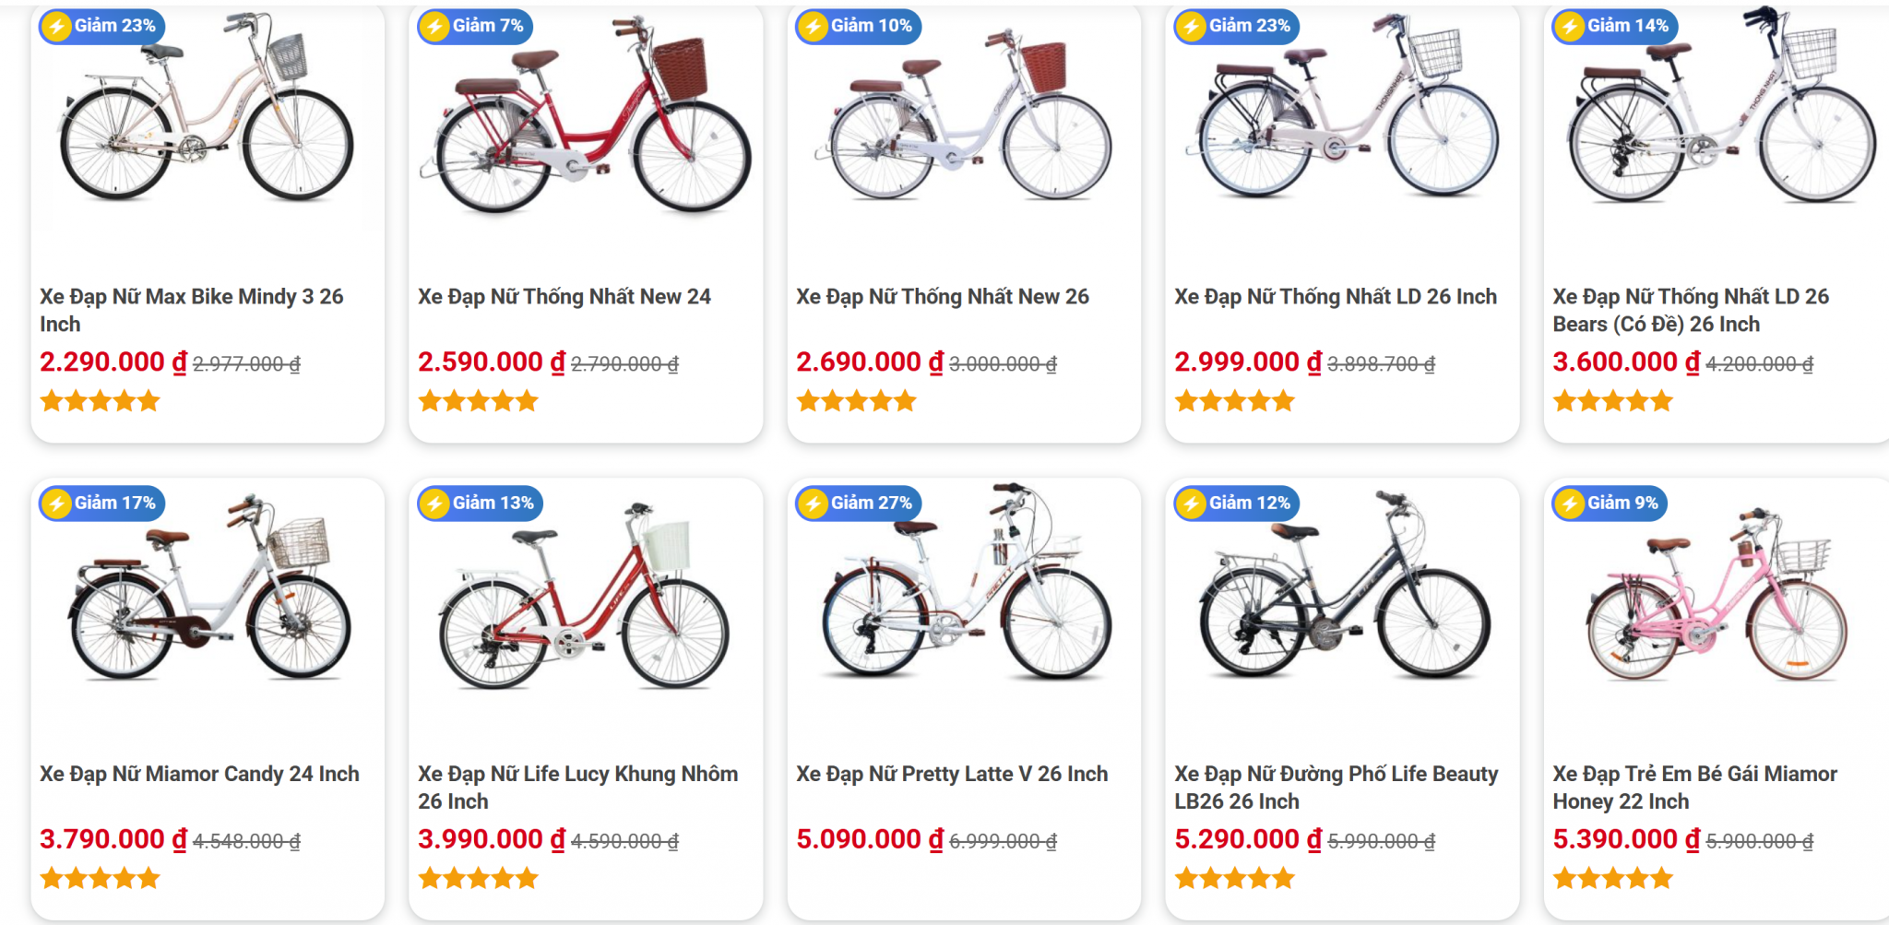Click the lightning icon on Giảm 13% badge
This screenshot has width=1889, height=925.
(x=434, y=504)
